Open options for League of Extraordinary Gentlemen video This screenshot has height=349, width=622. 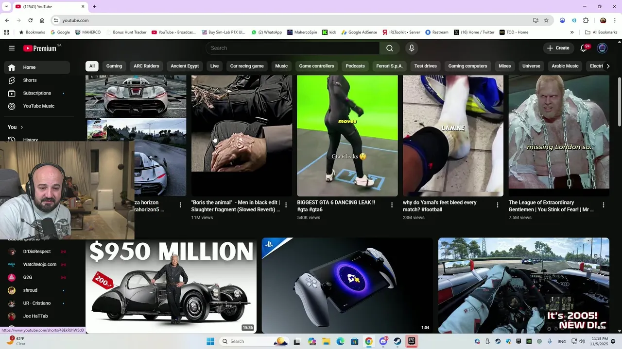[604, 205]
